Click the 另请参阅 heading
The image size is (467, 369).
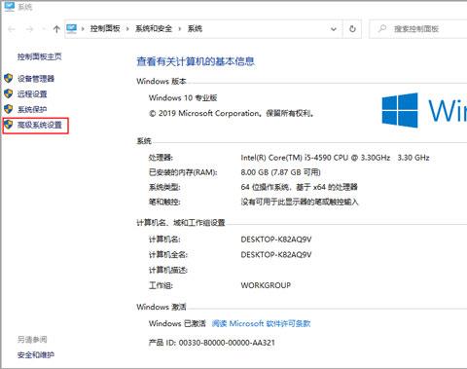coord(32,340)
